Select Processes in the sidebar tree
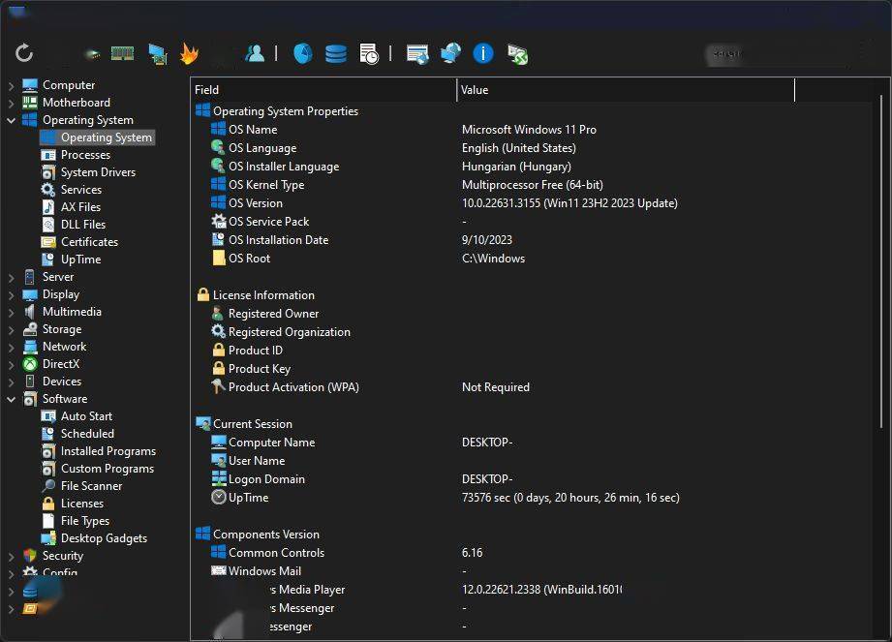892x642 pixels. pyautogui.click(x=85, y=155)
